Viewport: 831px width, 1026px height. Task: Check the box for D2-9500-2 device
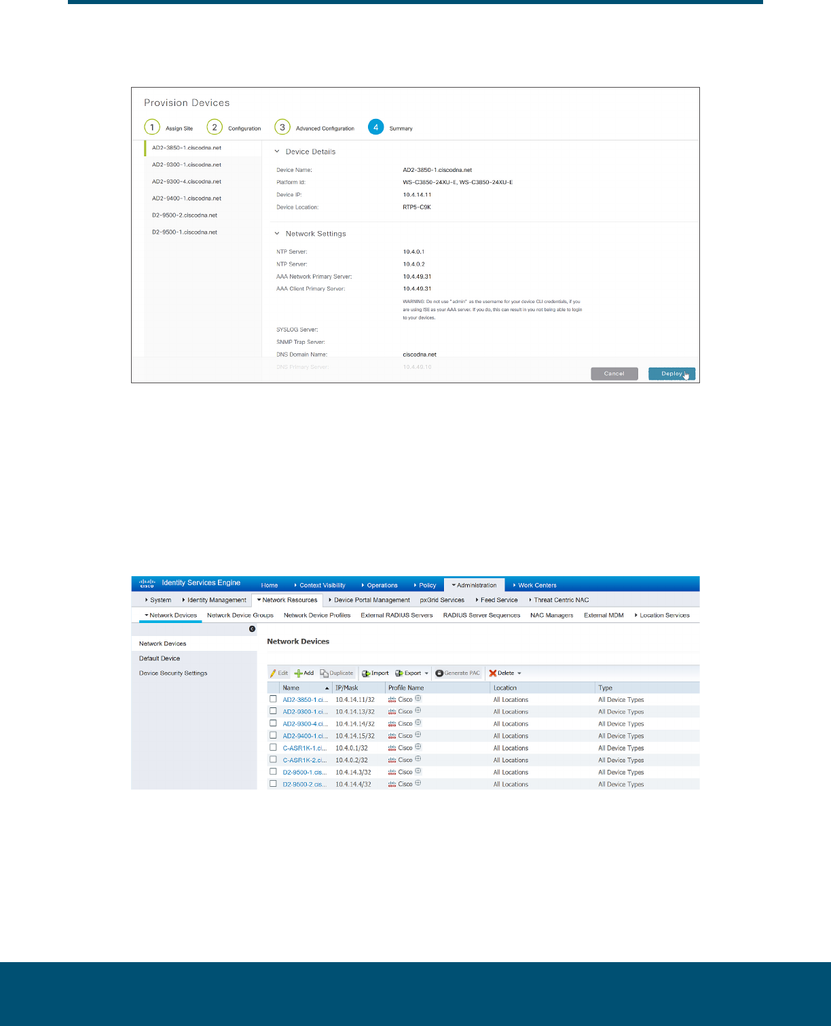tap(273, 783)
